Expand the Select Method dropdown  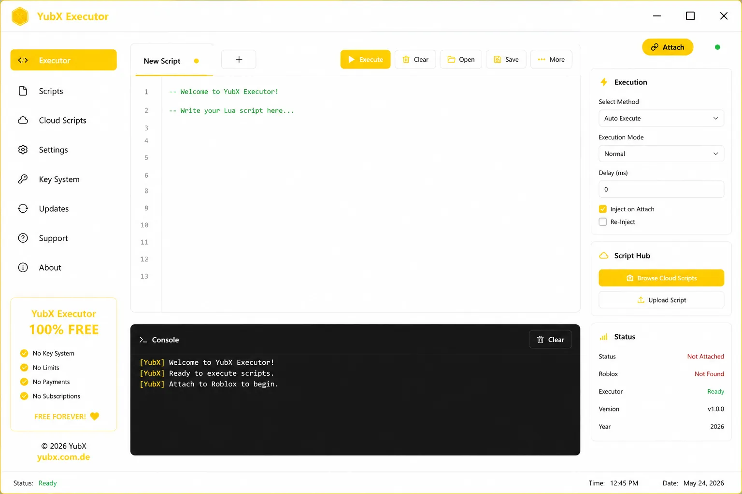pyautogui.click(x=661, y=118)
